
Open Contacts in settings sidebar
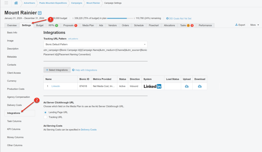(11, 65)
